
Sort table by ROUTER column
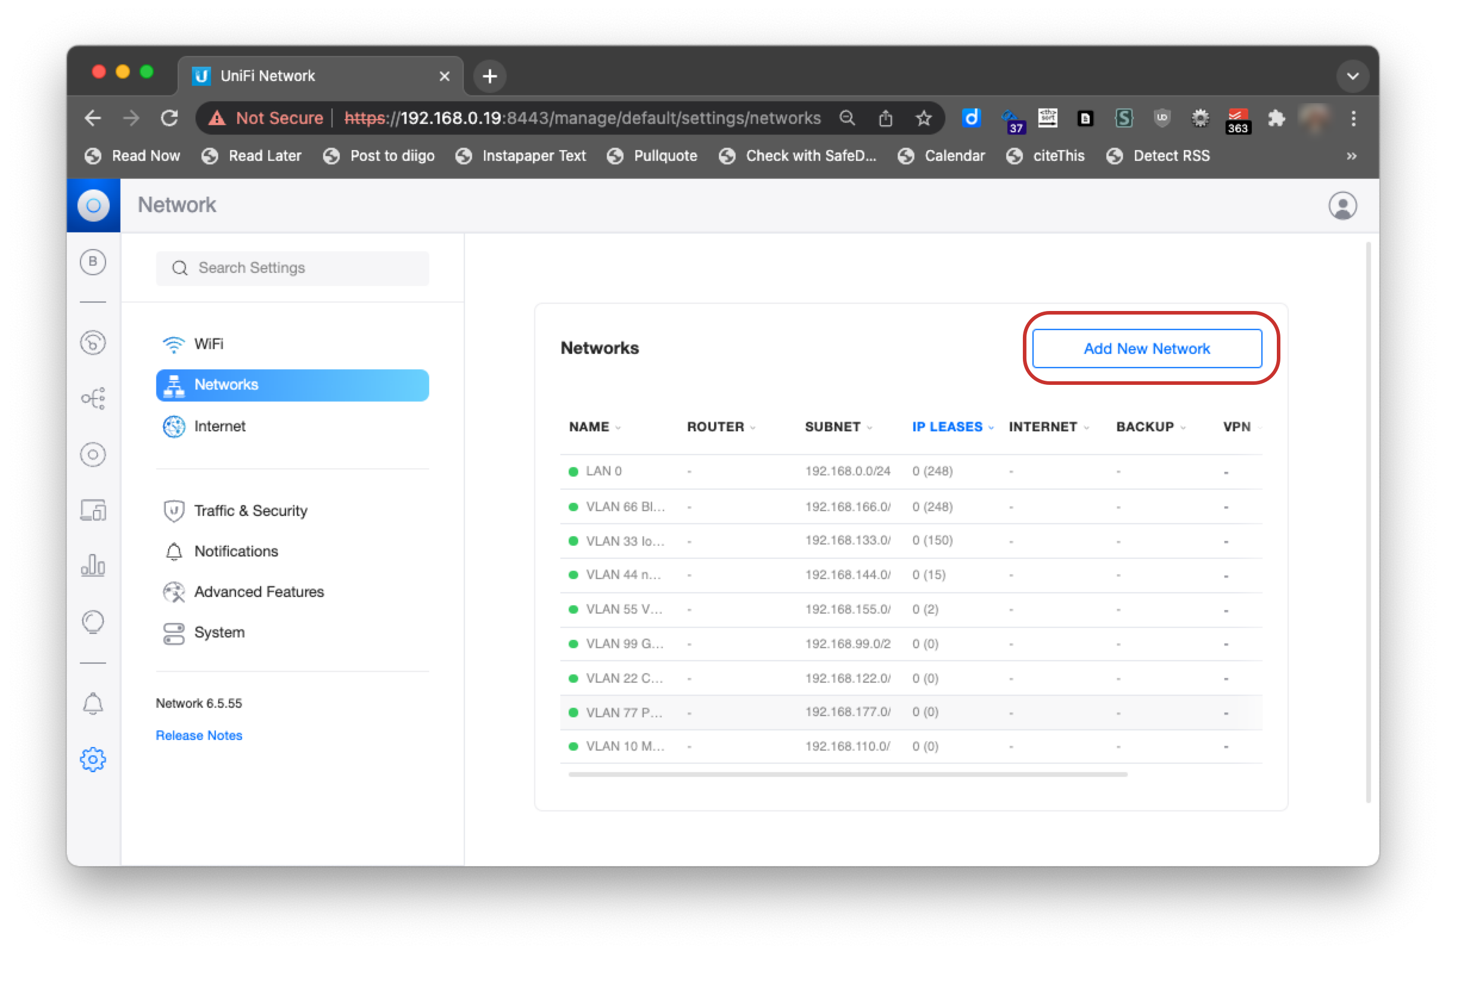tap(721, 427)
